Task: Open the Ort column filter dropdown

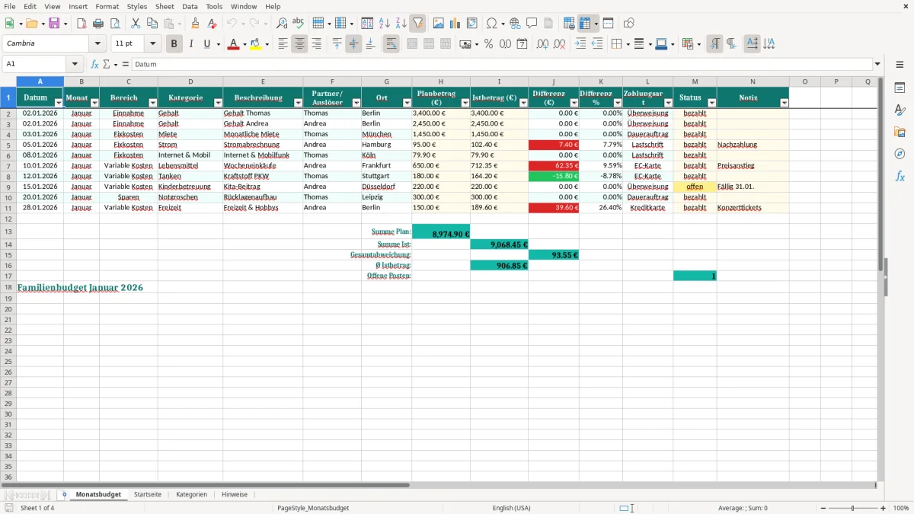Action: (x=407, y=103)
